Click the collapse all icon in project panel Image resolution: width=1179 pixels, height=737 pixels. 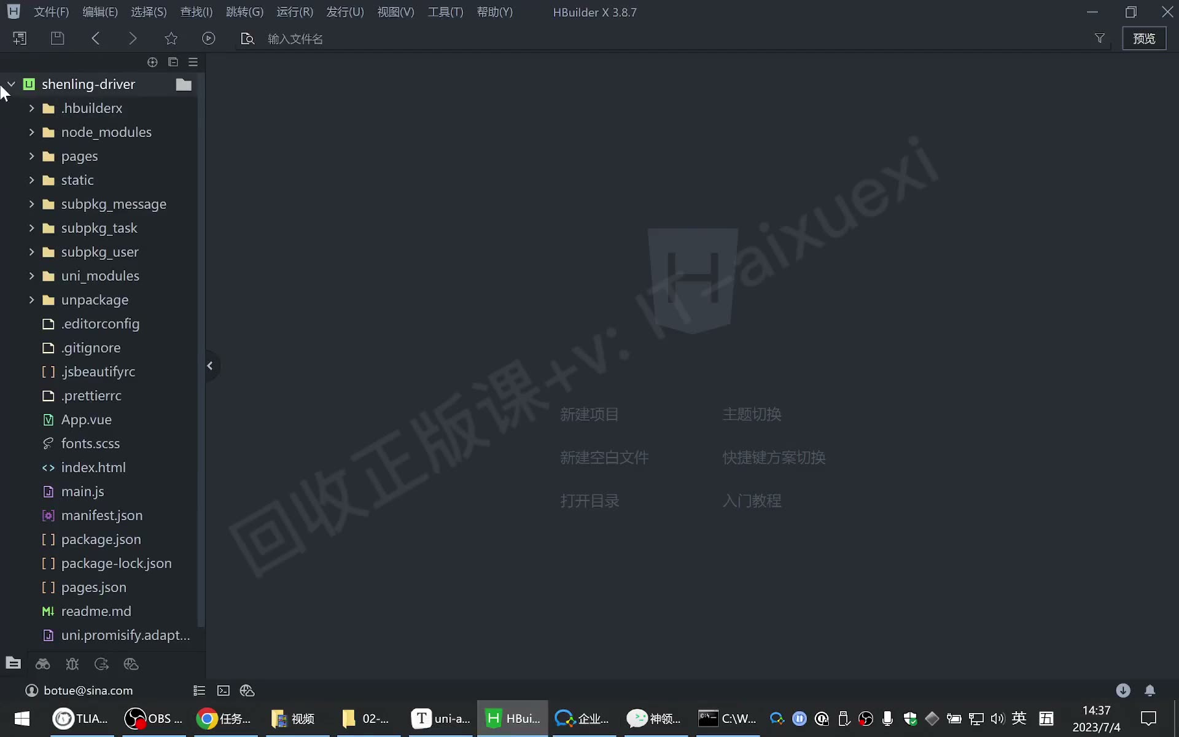point(173,62)
